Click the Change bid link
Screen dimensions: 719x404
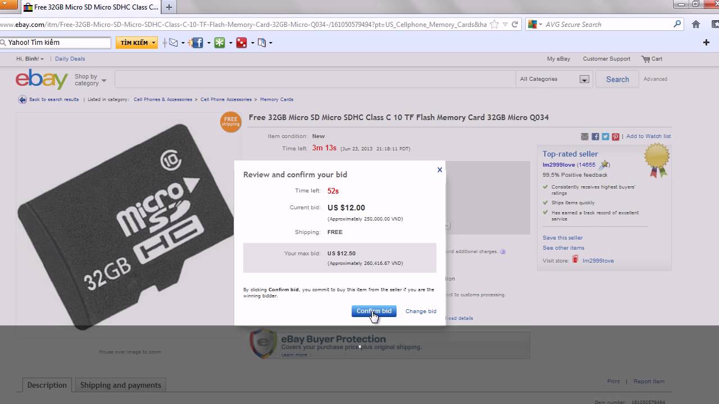[x=421, y=311]
